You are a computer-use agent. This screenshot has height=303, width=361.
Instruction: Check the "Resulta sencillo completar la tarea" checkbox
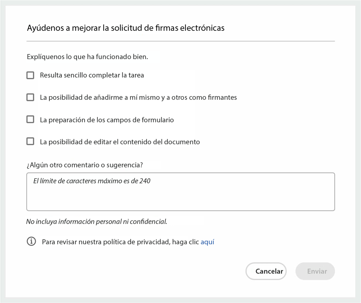coord(30,75)
